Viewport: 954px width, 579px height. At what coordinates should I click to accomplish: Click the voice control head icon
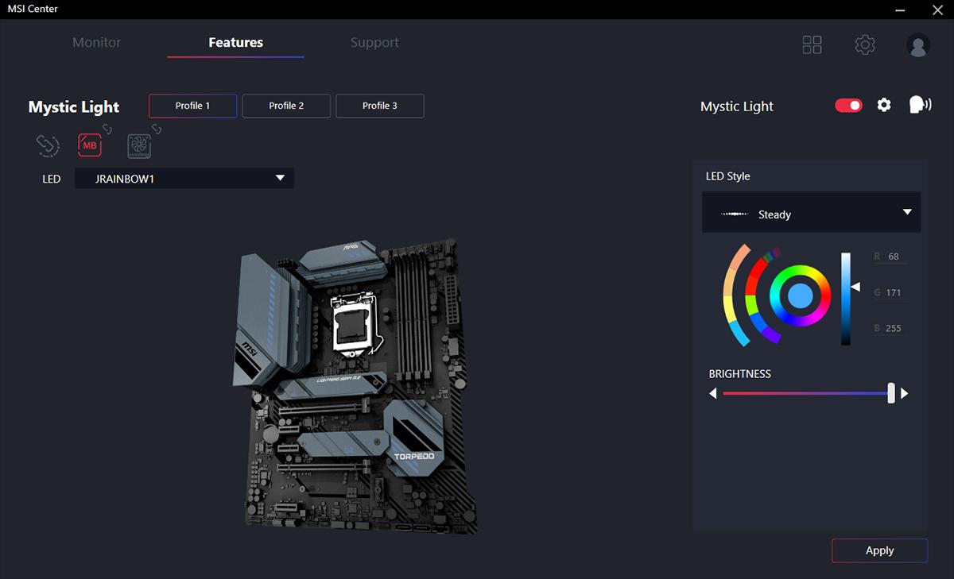click(x=919, y=105)
